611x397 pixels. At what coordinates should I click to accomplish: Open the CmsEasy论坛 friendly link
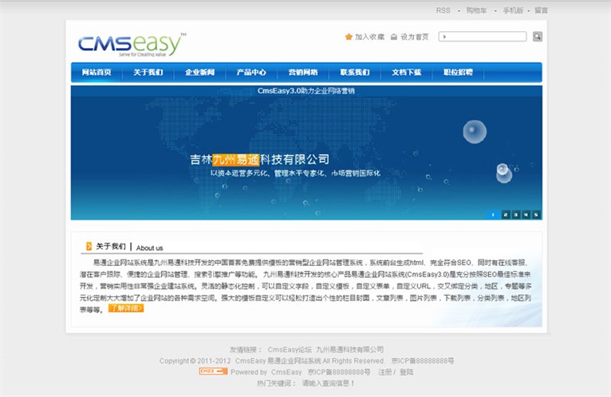288,349
